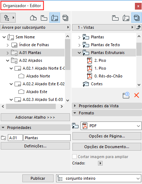Click the Alçado Norte elevation drawing icon

coord(21,76)
